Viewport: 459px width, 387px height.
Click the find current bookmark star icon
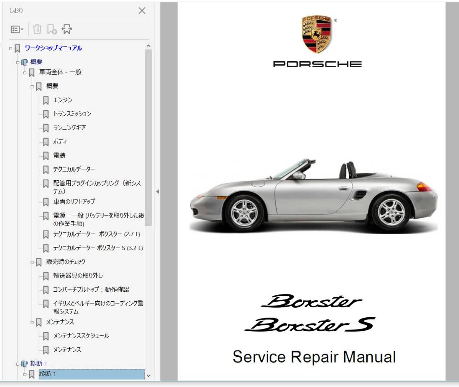point(67,29)
